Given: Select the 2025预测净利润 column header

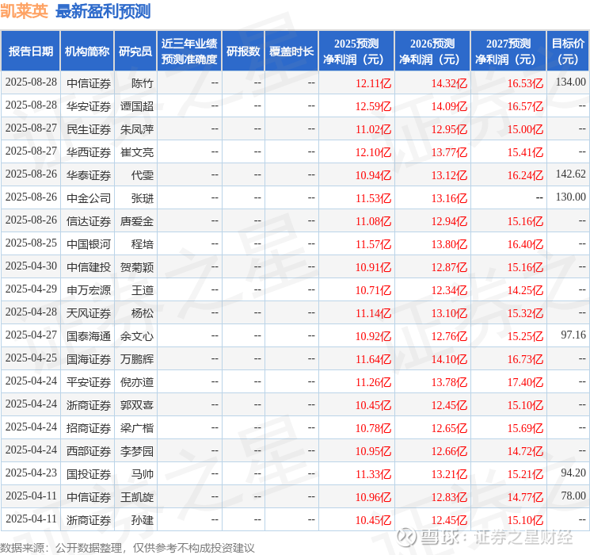Looking at the screenshot, I should click(x=356, y=52).
